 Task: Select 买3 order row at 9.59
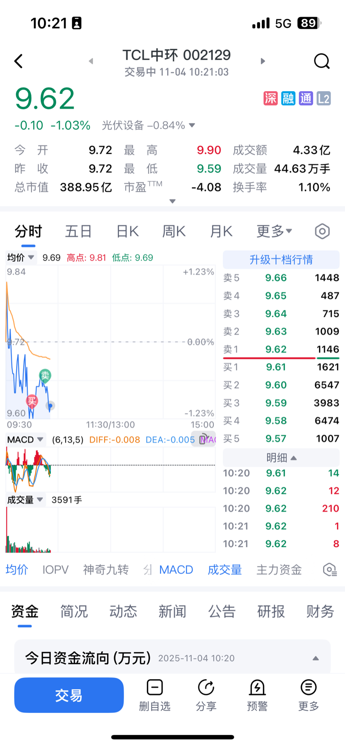[281, 403]
